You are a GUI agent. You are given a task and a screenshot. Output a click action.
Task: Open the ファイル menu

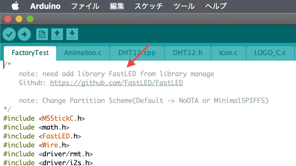tap(85, 6)
